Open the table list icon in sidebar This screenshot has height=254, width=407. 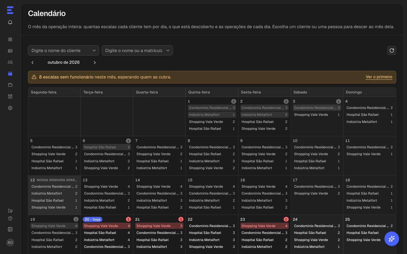[x=10, y=51]
